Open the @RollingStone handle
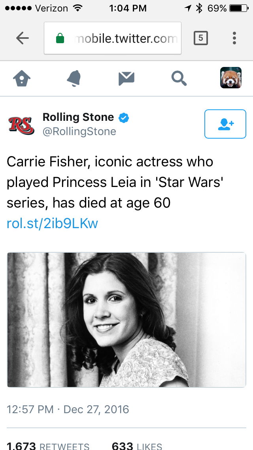253x450 pixels. pos(79,132)
